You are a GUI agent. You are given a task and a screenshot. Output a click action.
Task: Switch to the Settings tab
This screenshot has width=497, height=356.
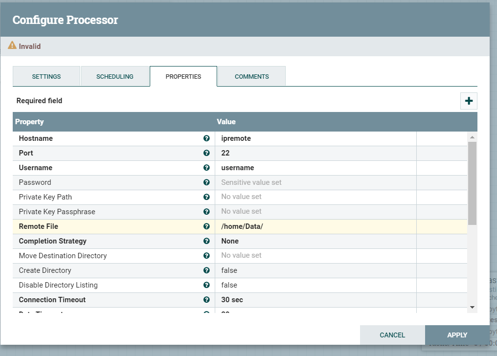click(46, 76)
